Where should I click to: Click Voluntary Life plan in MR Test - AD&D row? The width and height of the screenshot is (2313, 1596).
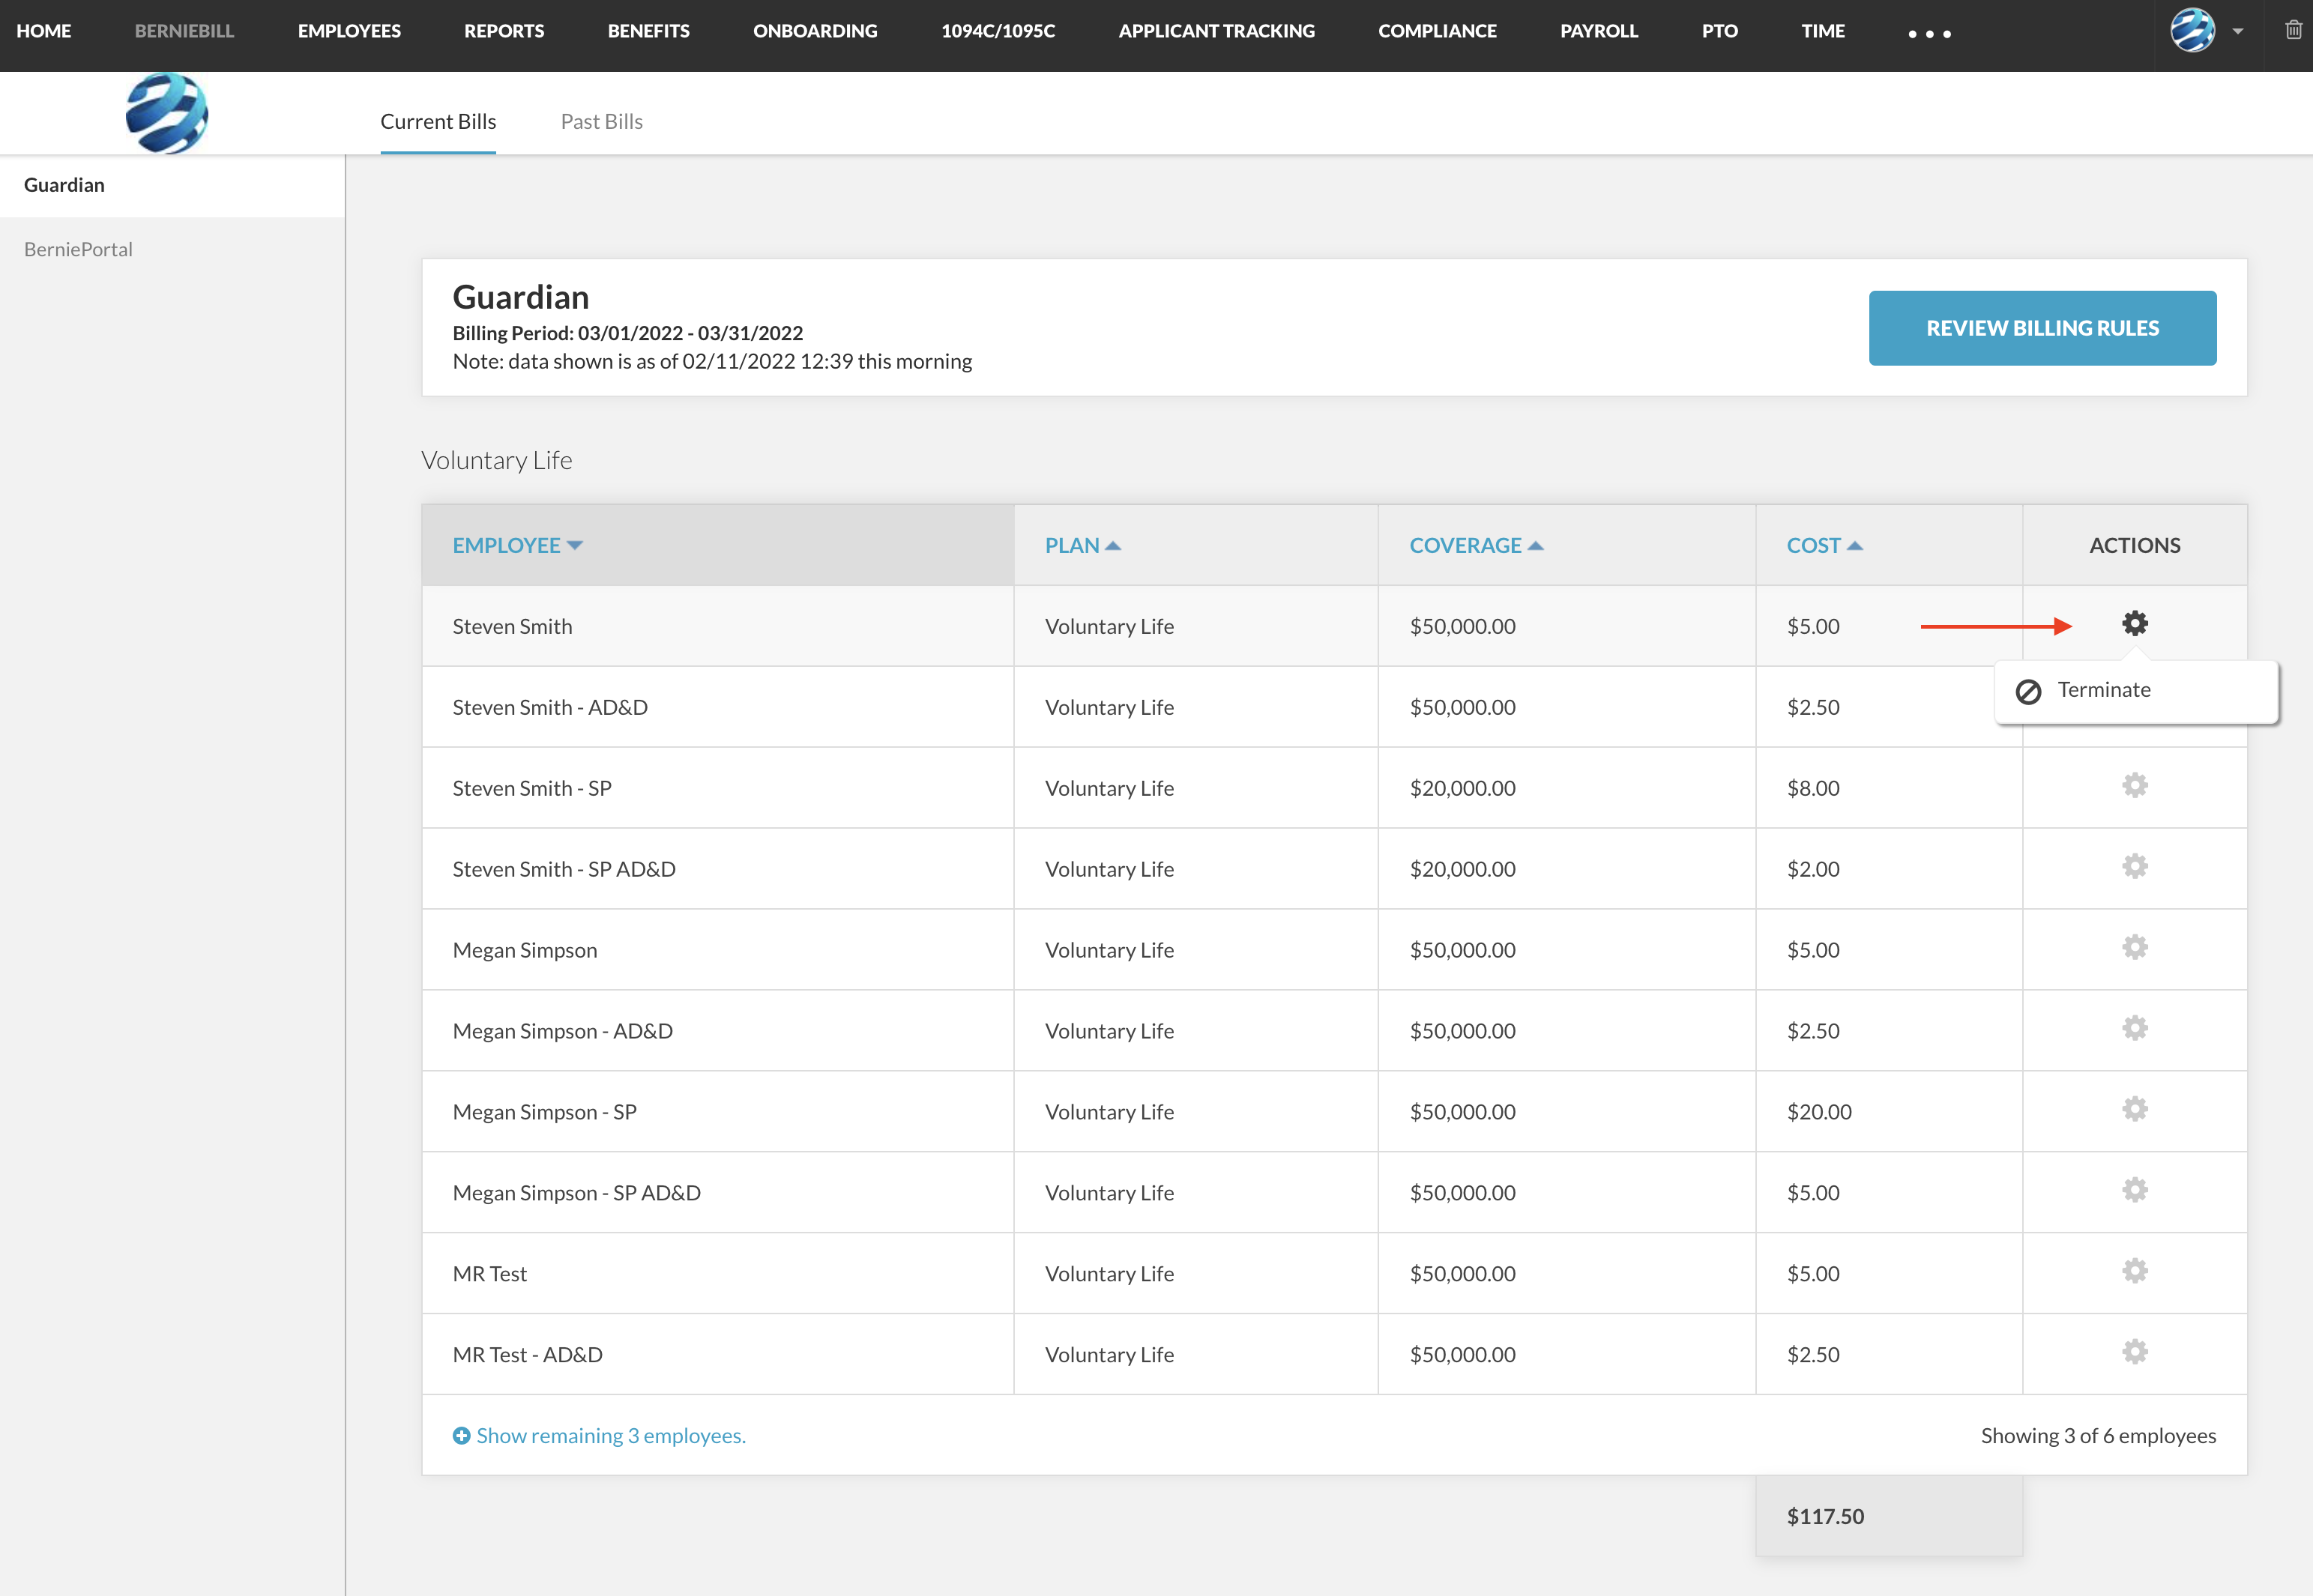tap(1109, 1355)
